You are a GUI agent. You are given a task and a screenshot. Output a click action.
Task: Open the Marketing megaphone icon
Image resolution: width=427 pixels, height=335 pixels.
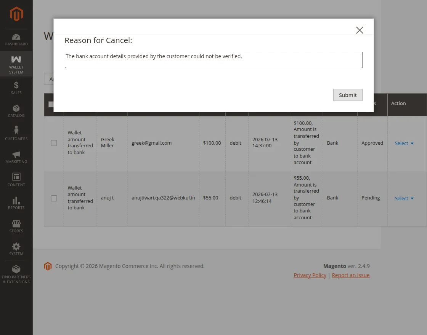[16, 155]
